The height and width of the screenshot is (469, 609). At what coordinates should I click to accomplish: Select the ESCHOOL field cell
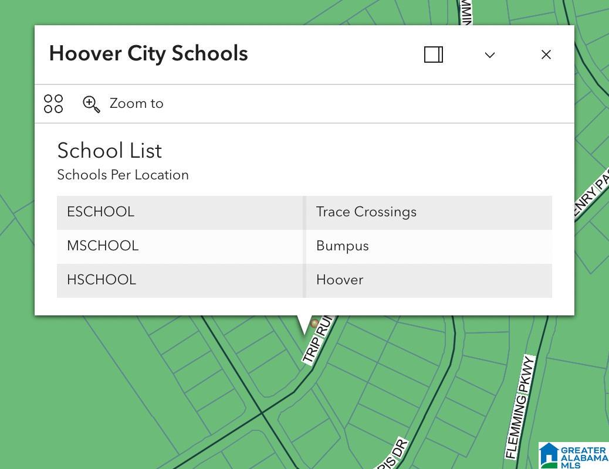(180, 212)
